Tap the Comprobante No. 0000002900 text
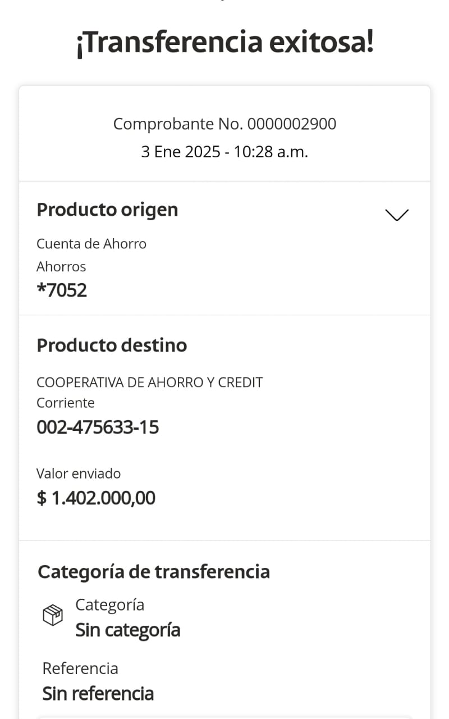Viewport: 449px width, 719px height. pos(224,124)
